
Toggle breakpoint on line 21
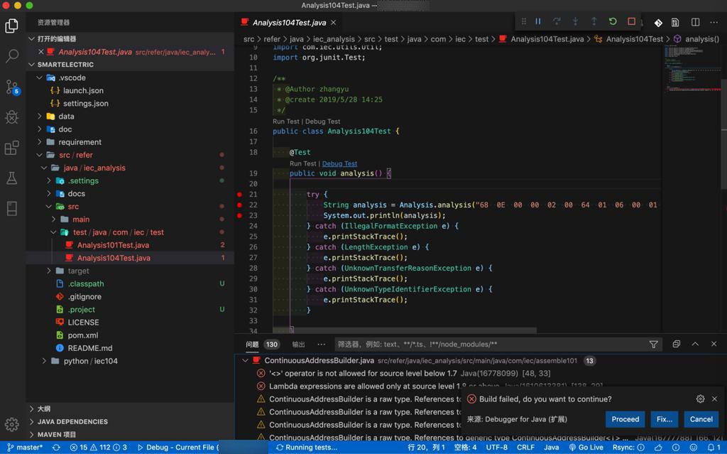tap(240, 194)
